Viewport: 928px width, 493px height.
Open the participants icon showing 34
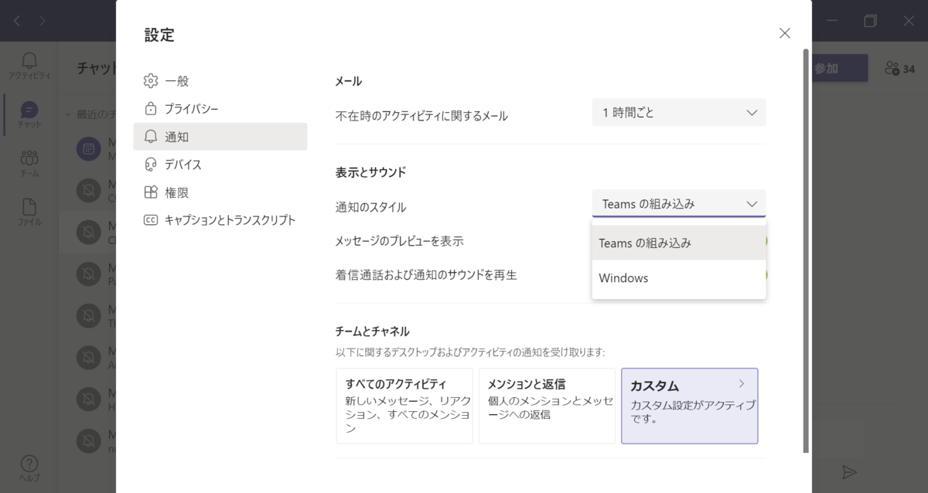click(899, 69)
